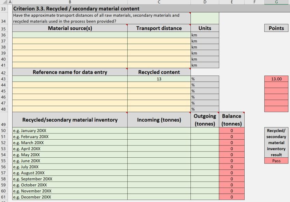The width and height of the screenshot is (290, 202).
Task: Click the transport distances question cell
Action: tap(102, 18)
